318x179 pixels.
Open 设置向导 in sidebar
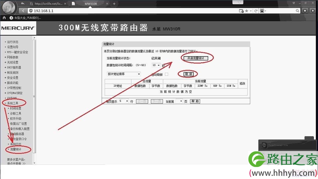coord(13,47)
